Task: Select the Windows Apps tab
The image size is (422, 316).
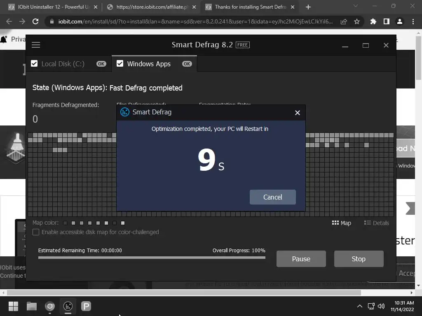Action: [154, 64]
